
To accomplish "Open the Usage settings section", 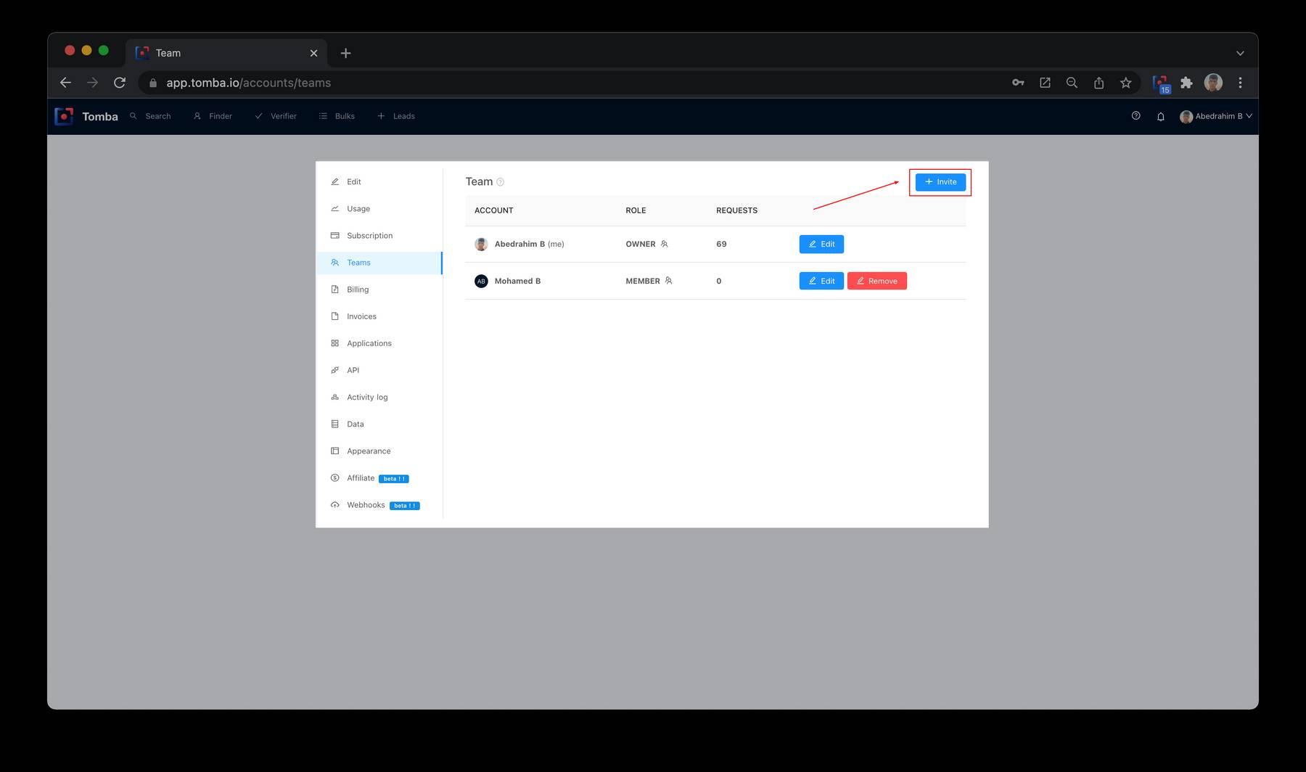I will pyautogui.click(x=379, y=209).
